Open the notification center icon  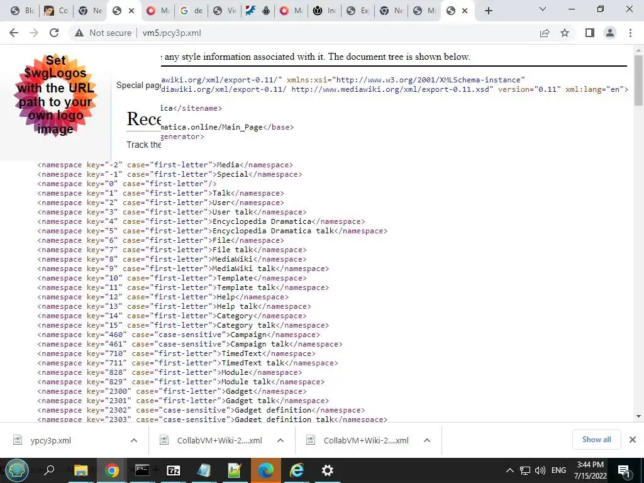(x=624, y=470)
